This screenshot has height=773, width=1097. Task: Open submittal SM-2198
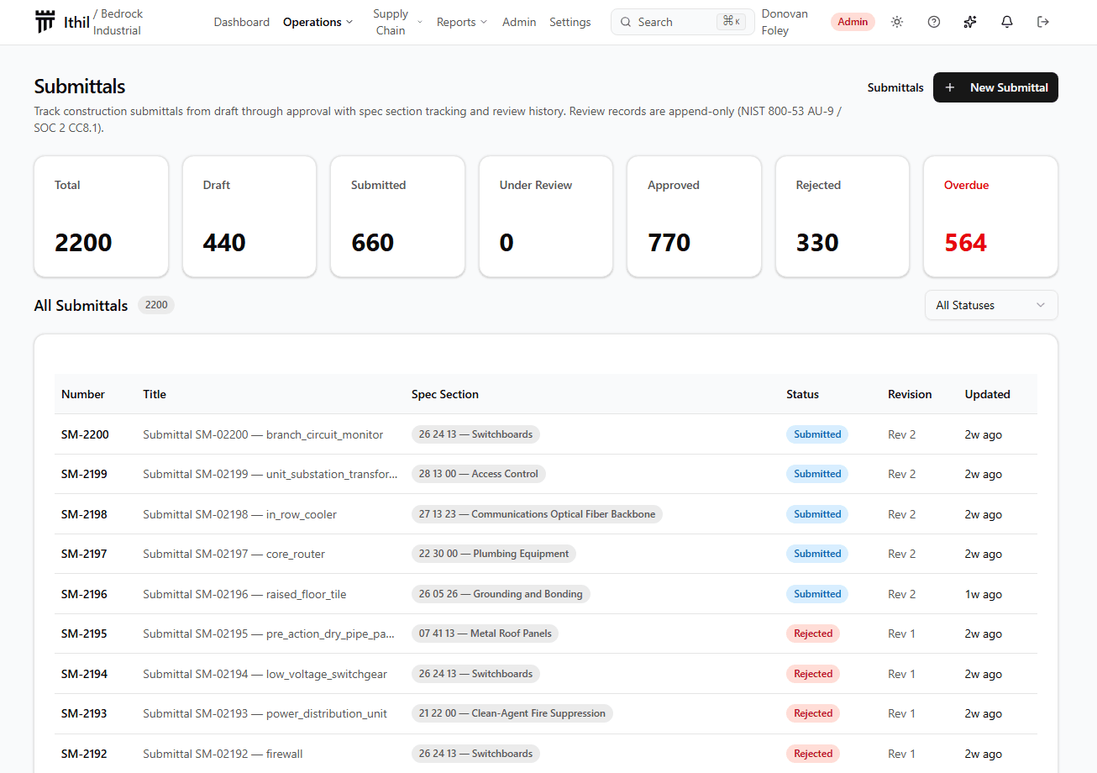click(84, 514)
